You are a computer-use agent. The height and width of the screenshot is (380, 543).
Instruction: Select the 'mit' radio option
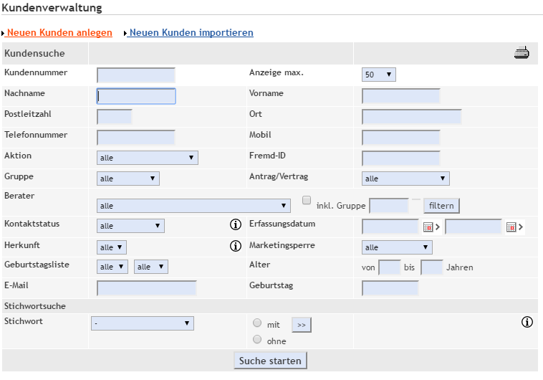[x=257, y=323]
